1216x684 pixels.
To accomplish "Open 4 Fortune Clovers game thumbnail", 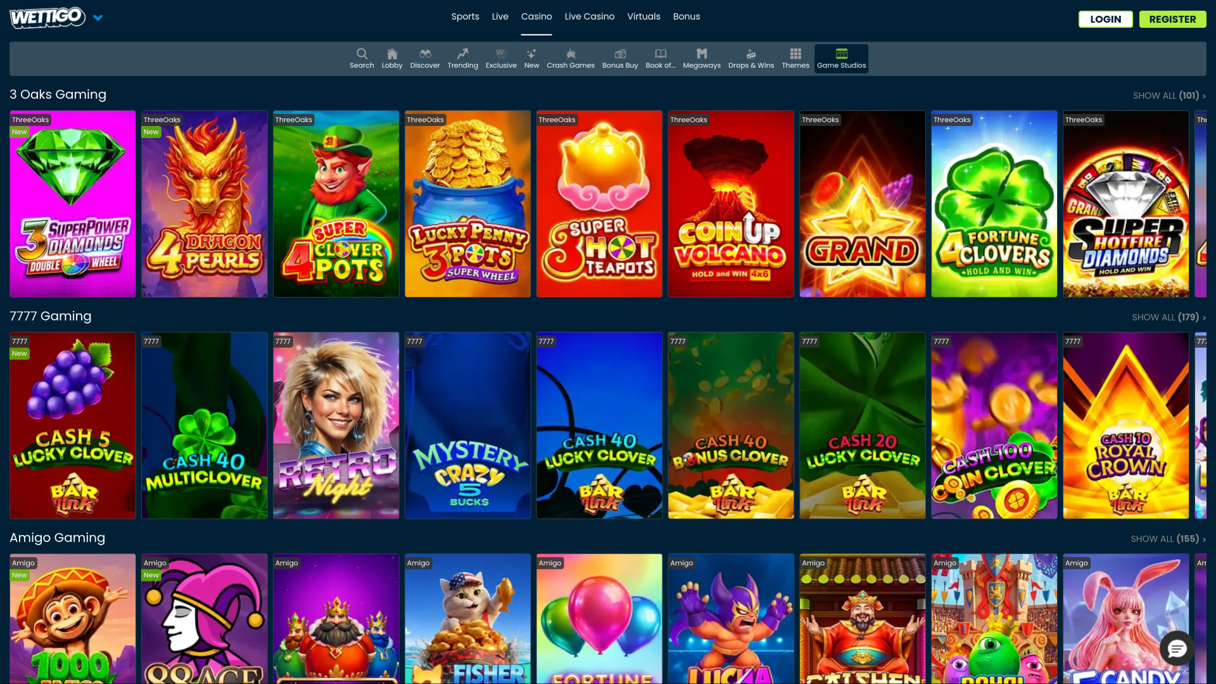I will 994,204.
